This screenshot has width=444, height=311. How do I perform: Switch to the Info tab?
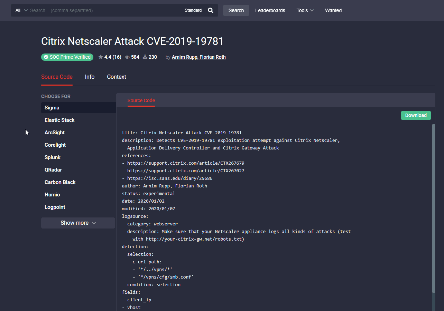click(x=90, y=77)
